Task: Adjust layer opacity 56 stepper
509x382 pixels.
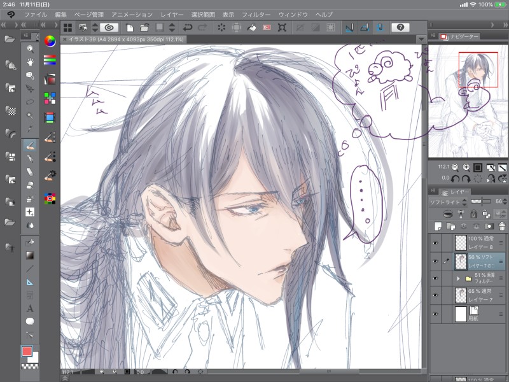Action: pyautogui.click(x=505, y=202)
